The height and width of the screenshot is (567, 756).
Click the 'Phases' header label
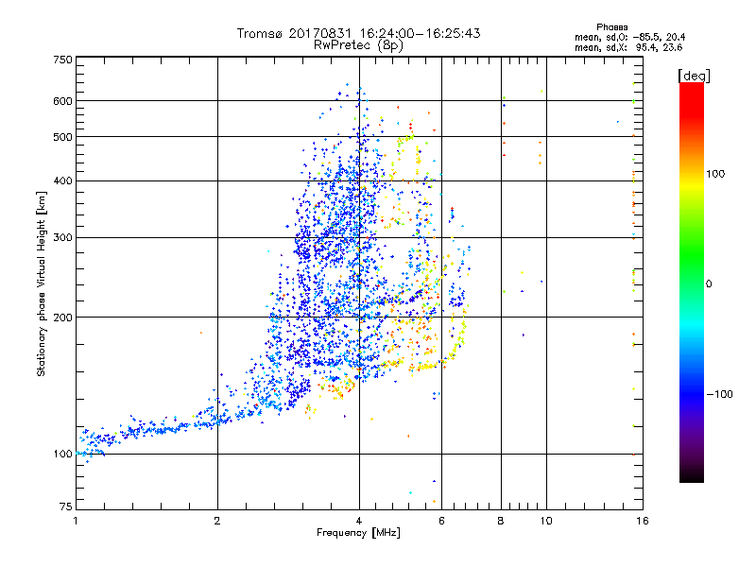point(611,27)
